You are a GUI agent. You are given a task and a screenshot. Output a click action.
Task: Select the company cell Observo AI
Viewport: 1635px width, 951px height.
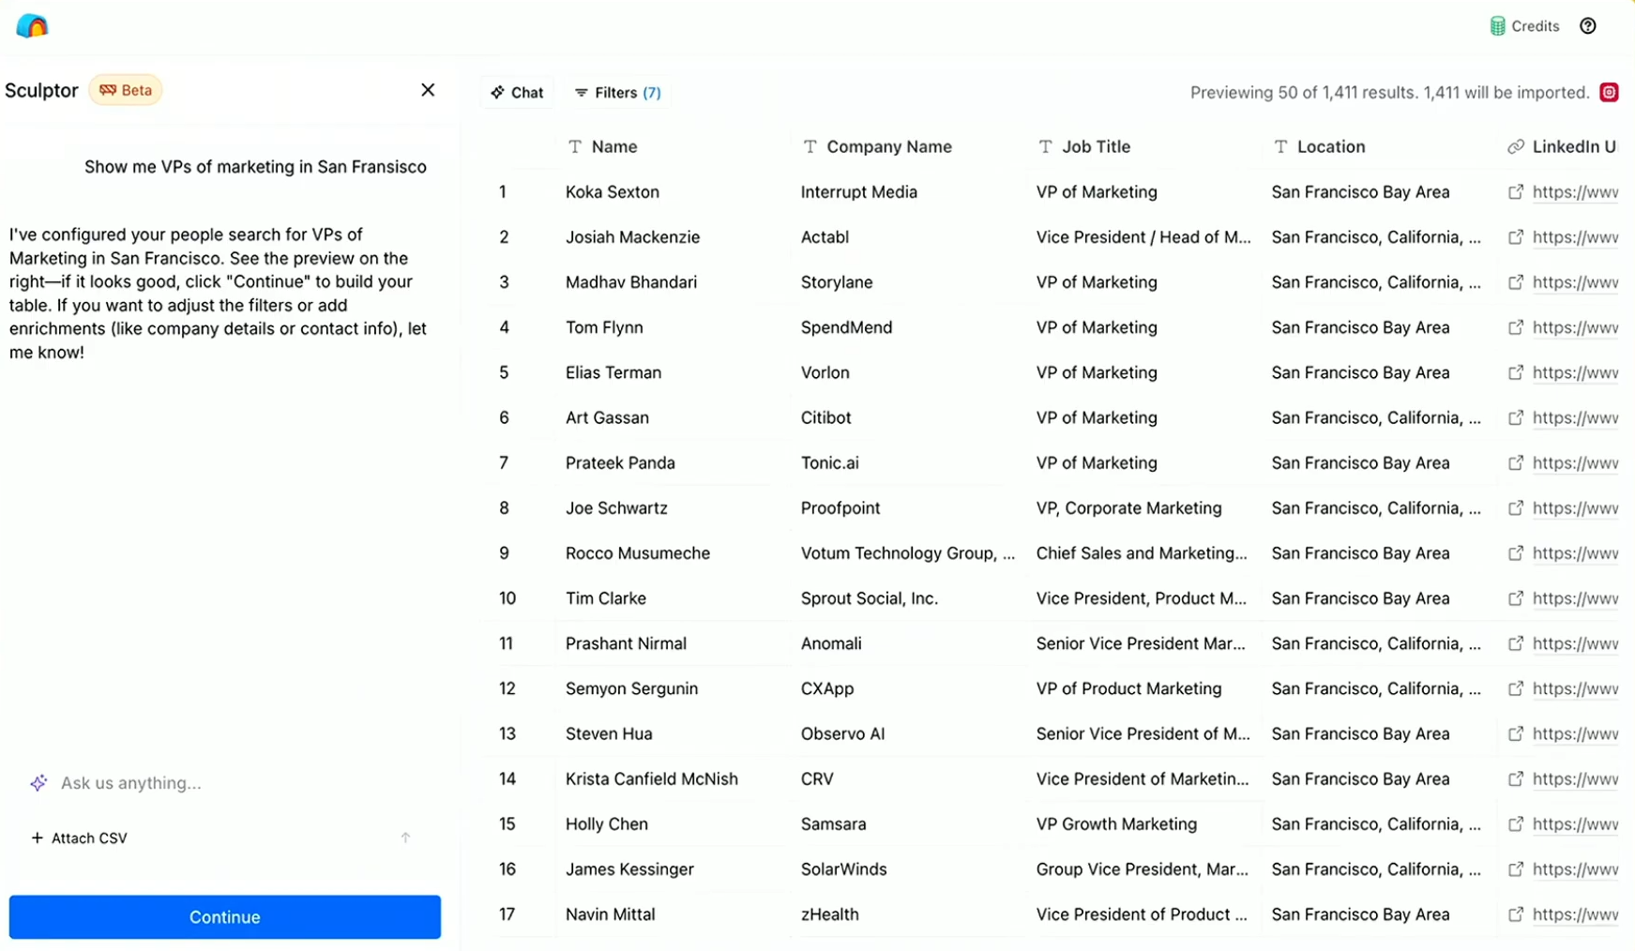pos(842,733)
